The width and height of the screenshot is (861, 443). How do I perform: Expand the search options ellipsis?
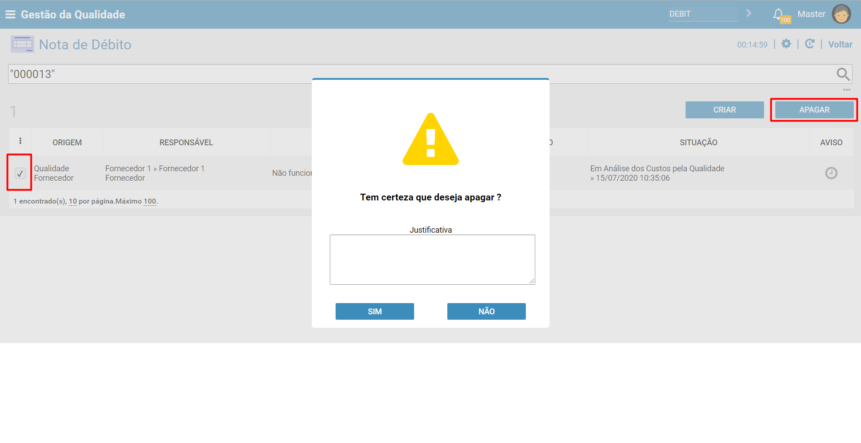click(846, 90)
